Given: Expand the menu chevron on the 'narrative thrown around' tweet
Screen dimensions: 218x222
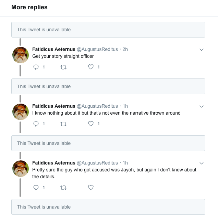Looking at the screenshot, I should pyautogui.click(x=202, y=106).
